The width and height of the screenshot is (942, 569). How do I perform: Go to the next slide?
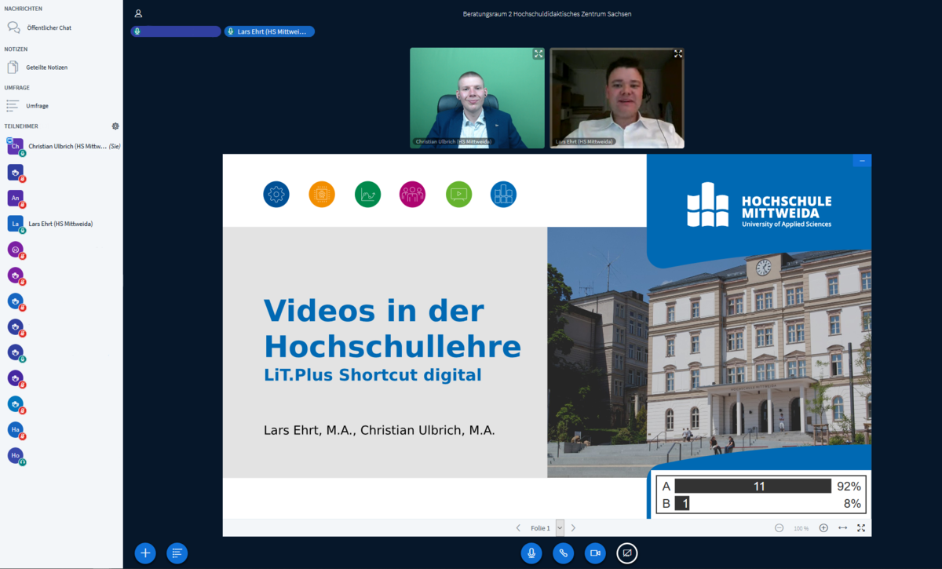coord(574,528)
